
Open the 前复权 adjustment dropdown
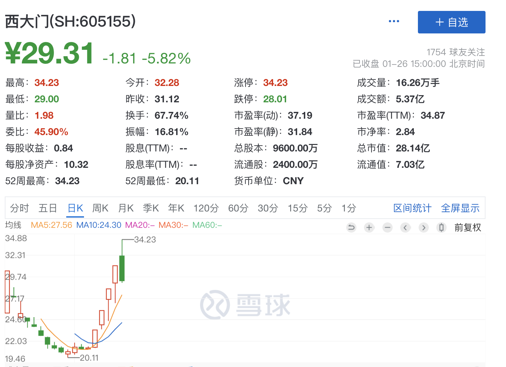(x=468, y=227)
